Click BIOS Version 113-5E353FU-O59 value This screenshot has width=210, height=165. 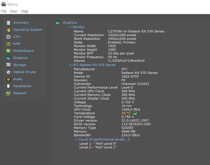click(x=136, y=124)
